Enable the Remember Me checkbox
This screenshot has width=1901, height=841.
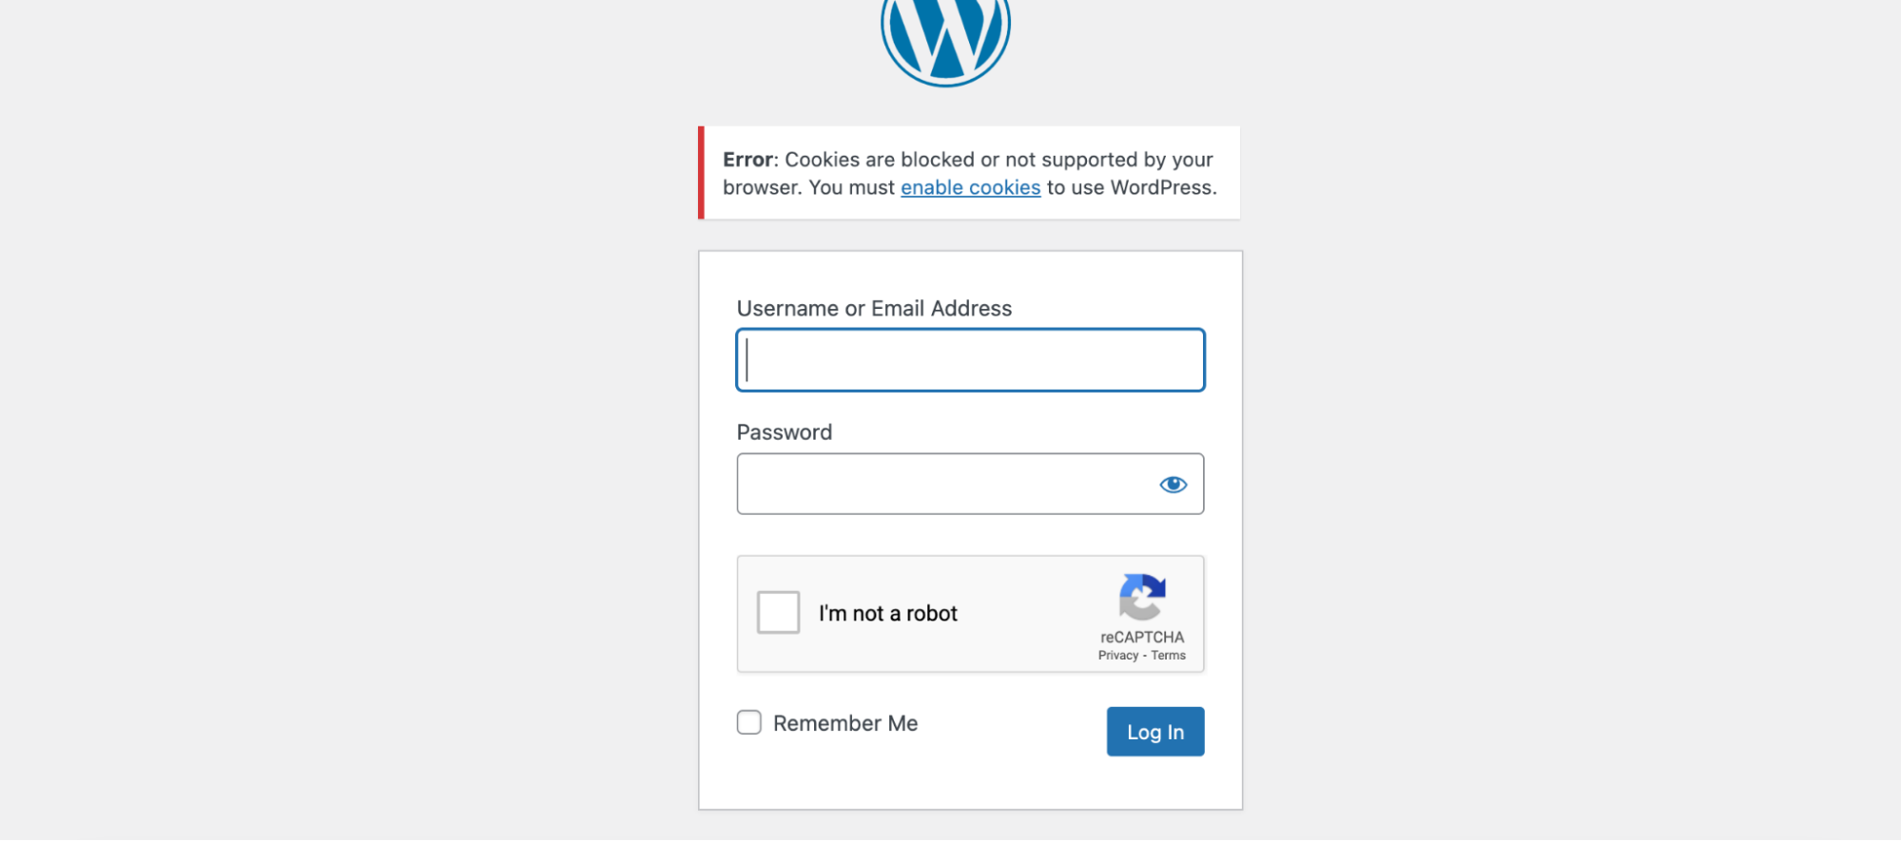749,722
